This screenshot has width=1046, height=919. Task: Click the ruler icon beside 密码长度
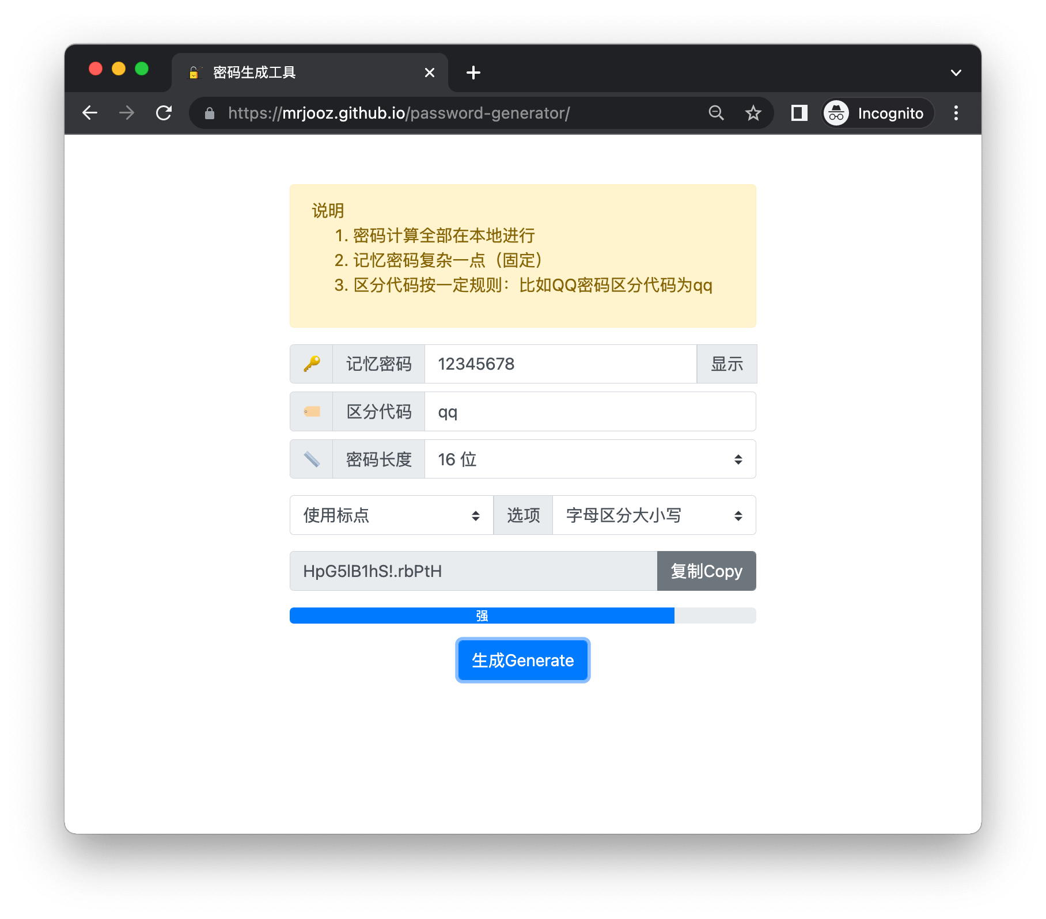coord(312,459)
